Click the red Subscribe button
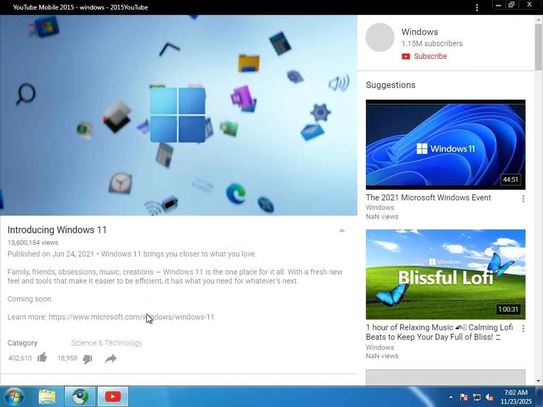This screenshot has height=407, width=543. pos(424,56)
